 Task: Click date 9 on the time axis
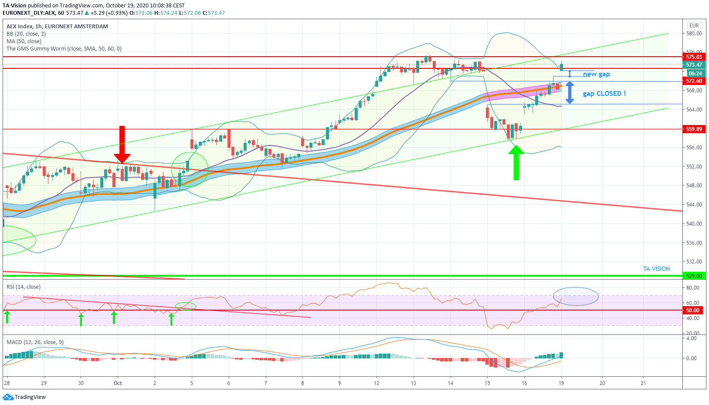[x=339, y=383]
